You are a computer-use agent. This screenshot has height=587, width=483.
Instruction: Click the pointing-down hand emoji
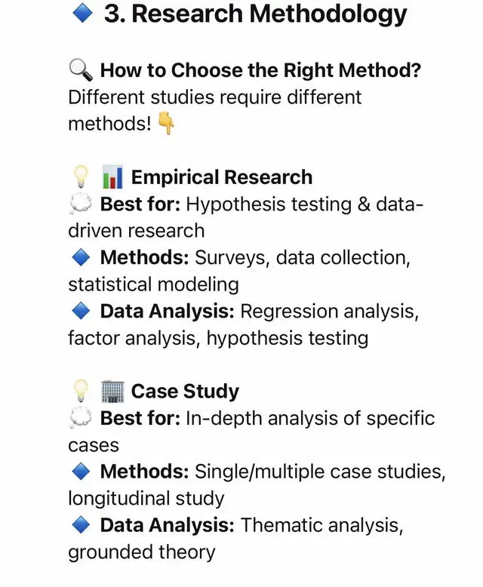(167, 124)
